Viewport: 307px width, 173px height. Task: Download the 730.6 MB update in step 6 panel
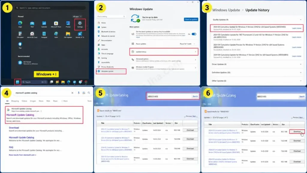coord(297,151)
